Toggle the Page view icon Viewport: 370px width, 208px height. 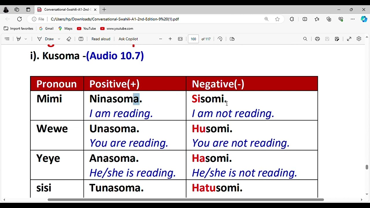point(232,39)
